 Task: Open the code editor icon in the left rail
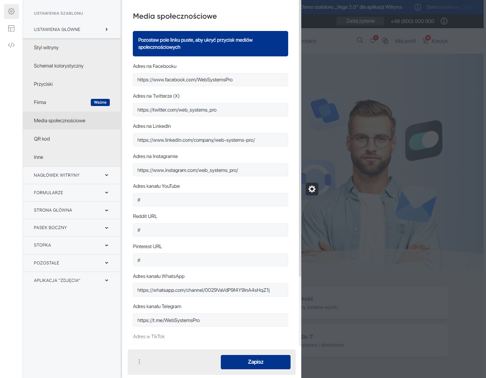click(11, 45)
